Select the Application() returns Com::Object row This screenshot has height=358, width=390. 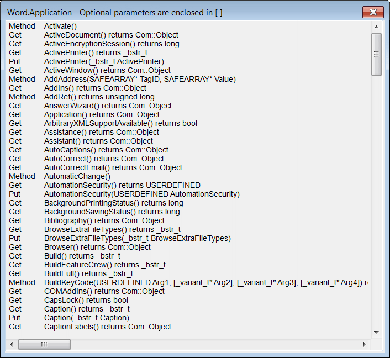(188, 114)
